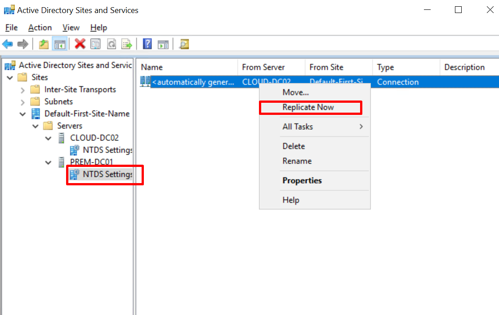This screenshot has height=315, width=499.
Task: Open the Help menu in menu bar
Action: [x=98, y=28]
